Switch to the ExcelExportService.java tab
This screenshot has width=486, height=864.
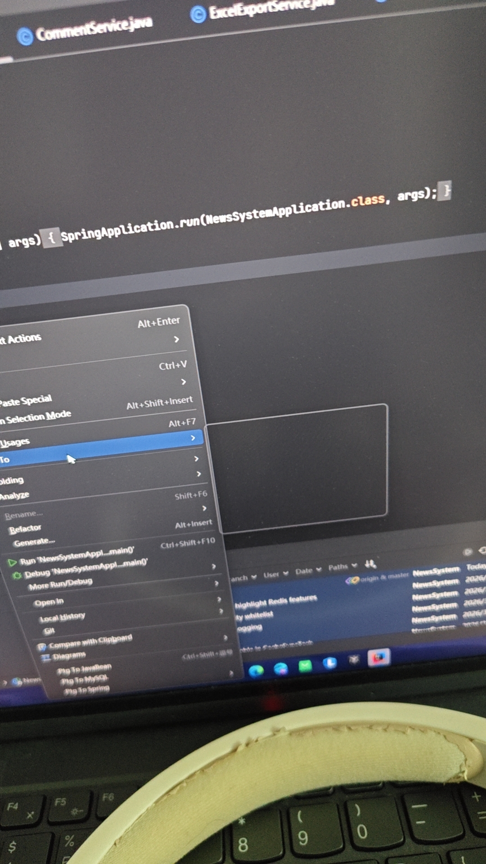pyautogui.click(x=263, y=10)
